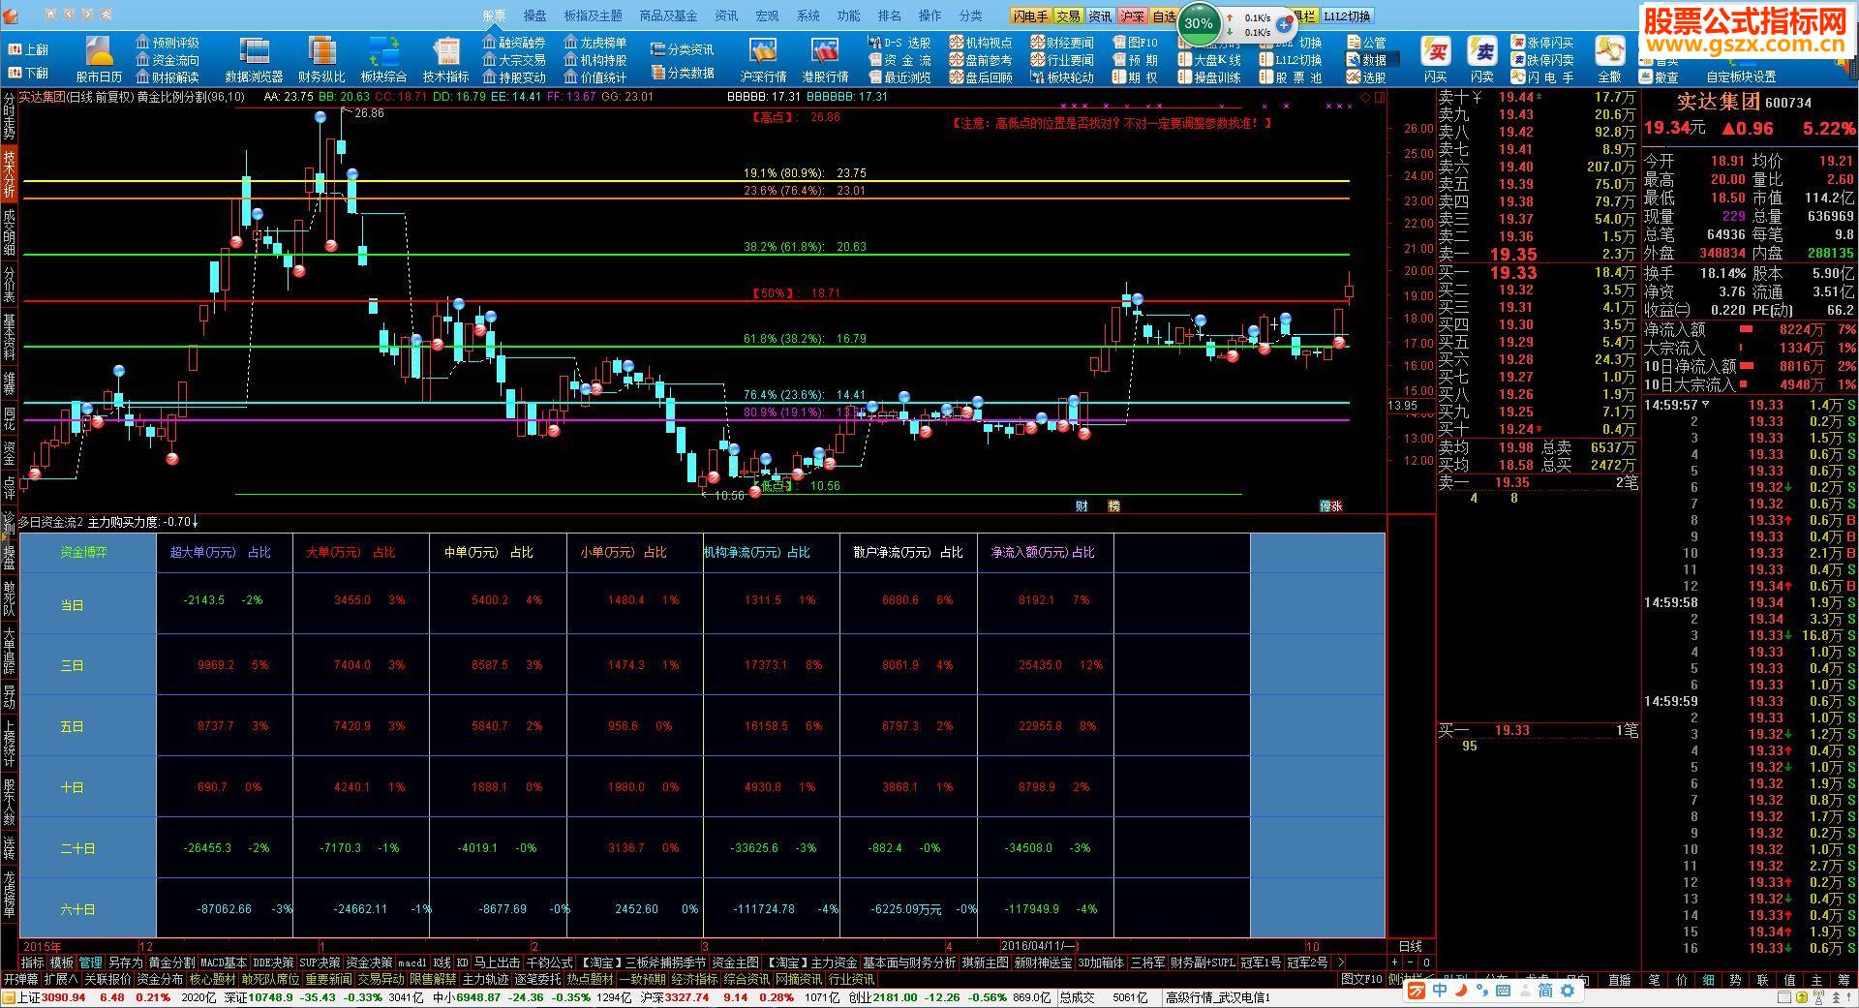Open the 板块综合 sector overview
Viewport: 1859px width, 1008px height.
383,60
